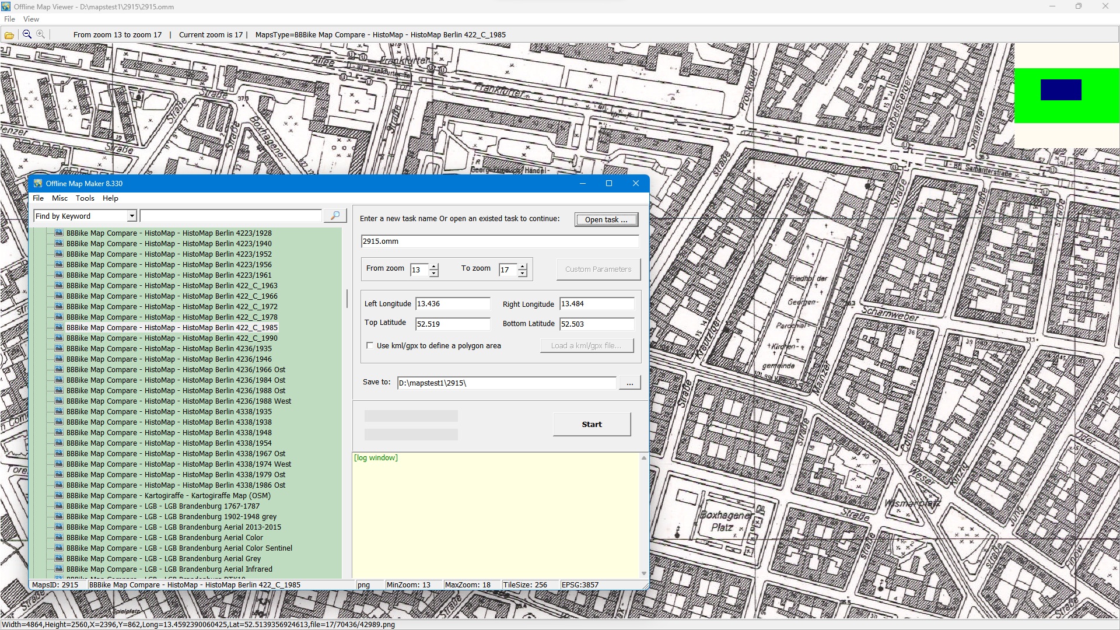Click the keyword search text field
1120x630 pixels.
231,216
